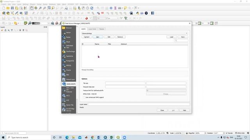Click the red magnet Snapping icon
Screen dimensions: 250x140
coord(86,18)
